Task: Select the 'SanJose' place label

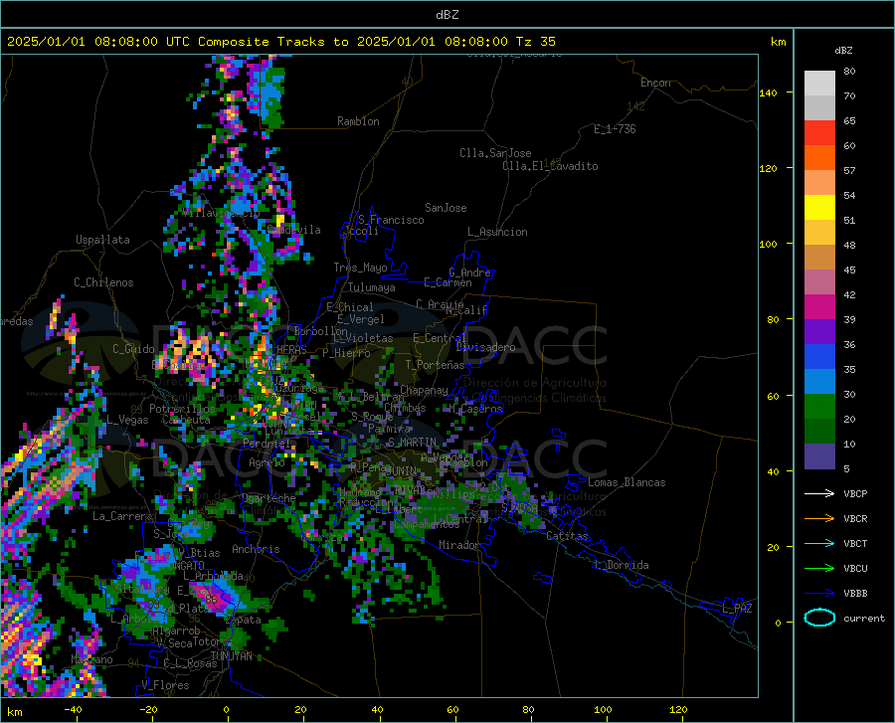Action: click(446, 208)
